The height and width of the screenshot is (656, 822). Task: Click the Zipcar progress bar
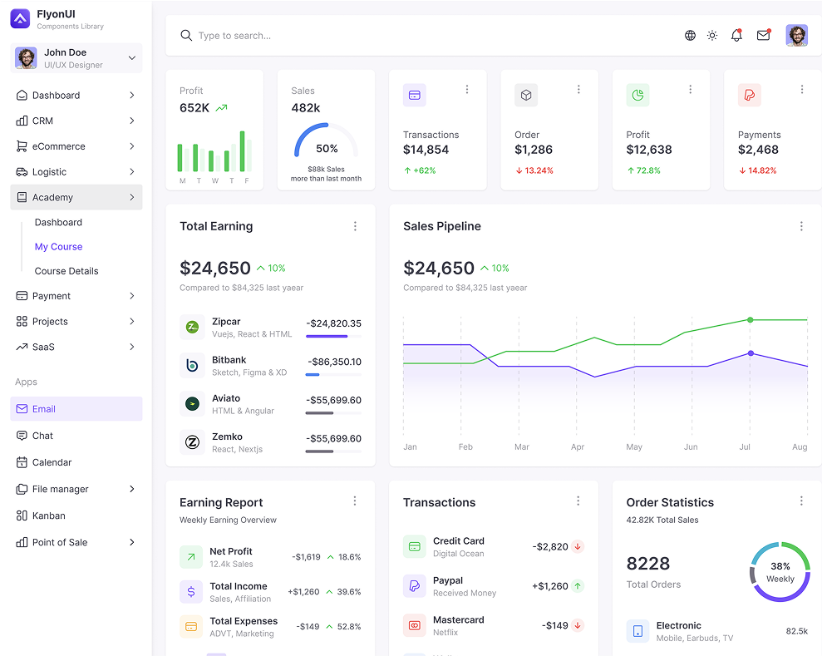click(333, 336)
